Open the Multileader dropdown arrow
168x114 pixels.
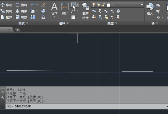78,11
